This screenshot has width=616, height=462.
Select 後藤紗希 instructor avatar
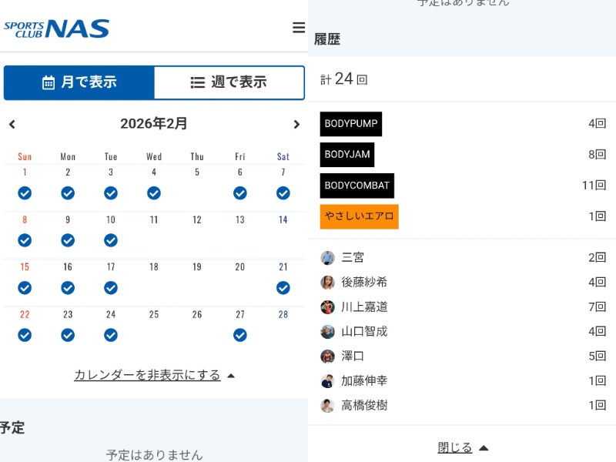[x=327, y=283]
